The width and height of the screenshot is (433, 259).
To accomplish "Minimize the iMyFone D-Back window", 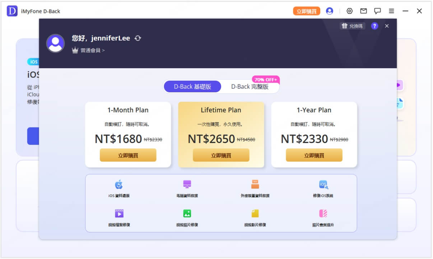I will [x=405, y=11].
